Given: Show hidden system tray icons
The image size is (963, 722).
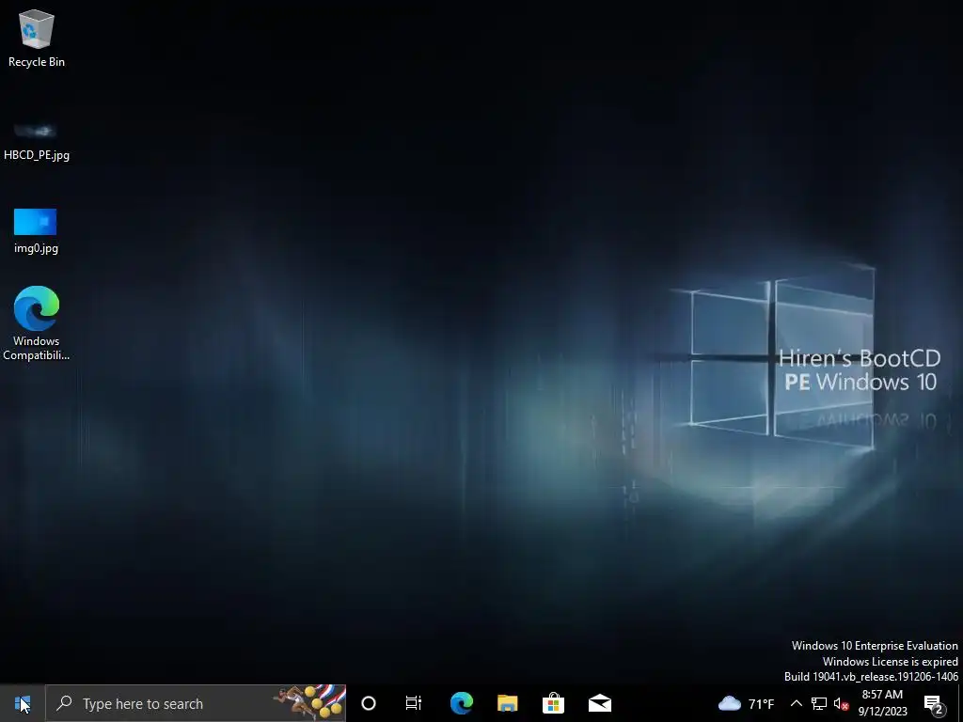Looking at the screenshot, I should [x=796, y=703].
